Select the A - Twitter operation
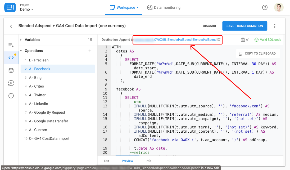 58,95
